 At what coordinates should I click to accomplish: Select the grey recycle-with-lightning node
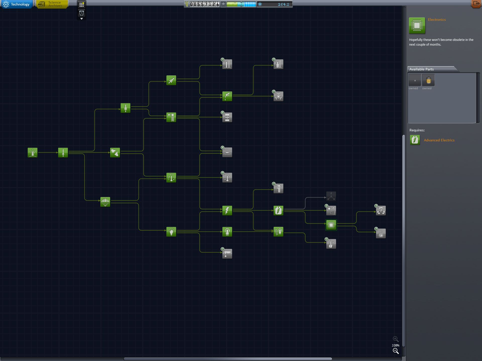(381, 211)
